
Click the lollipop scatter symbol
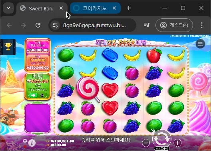coord(88,89)
